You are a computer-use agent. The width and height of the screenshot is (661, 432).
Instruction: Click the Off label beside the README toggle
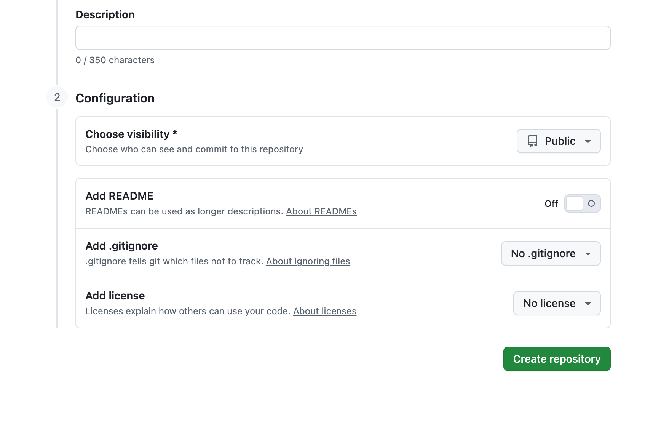(551, 204)
